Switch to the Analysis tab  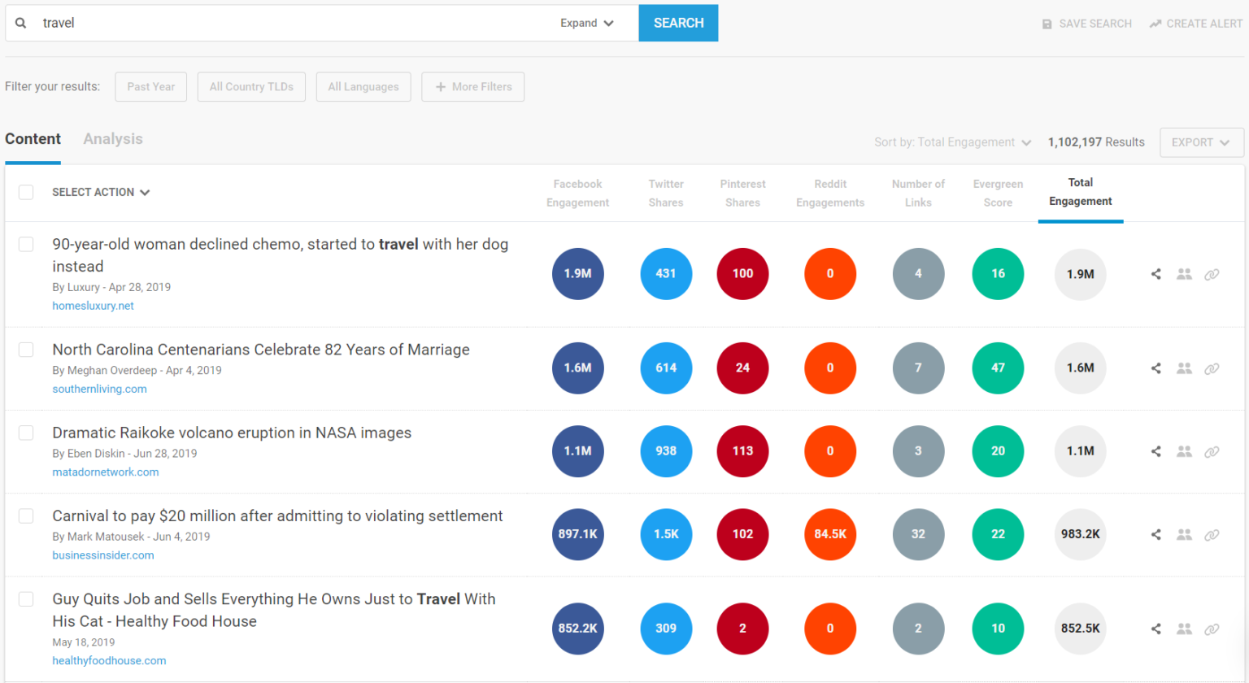click(113, 139)
